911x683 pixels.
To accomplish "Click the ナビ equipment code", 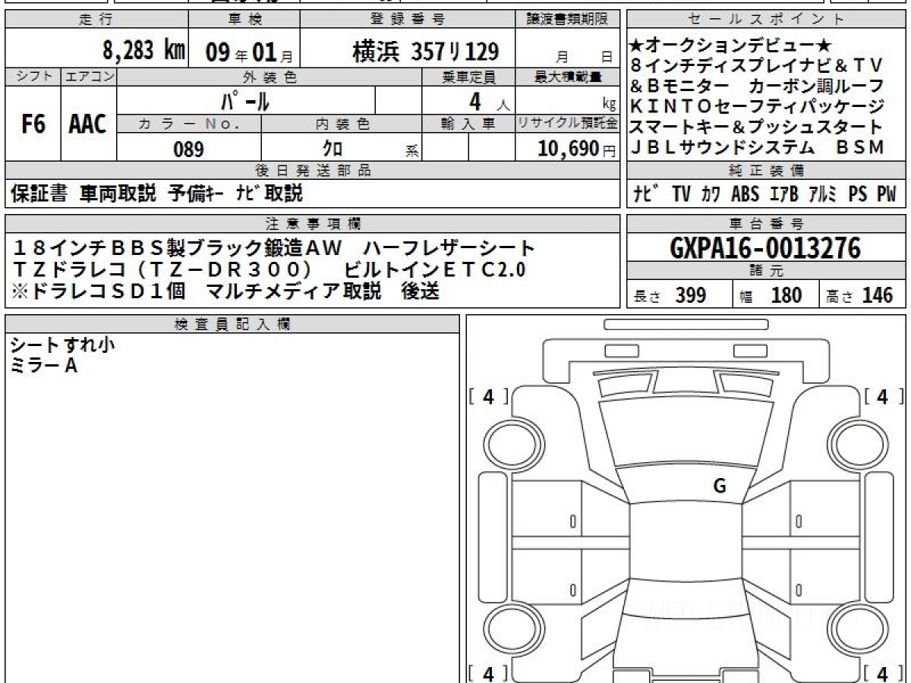I will point(647,194).
